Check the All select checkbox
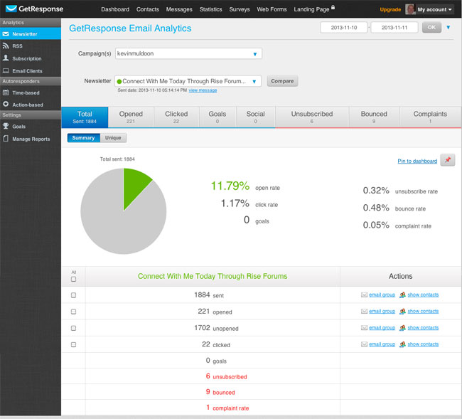462x419 pixels. tap(74, 279)
